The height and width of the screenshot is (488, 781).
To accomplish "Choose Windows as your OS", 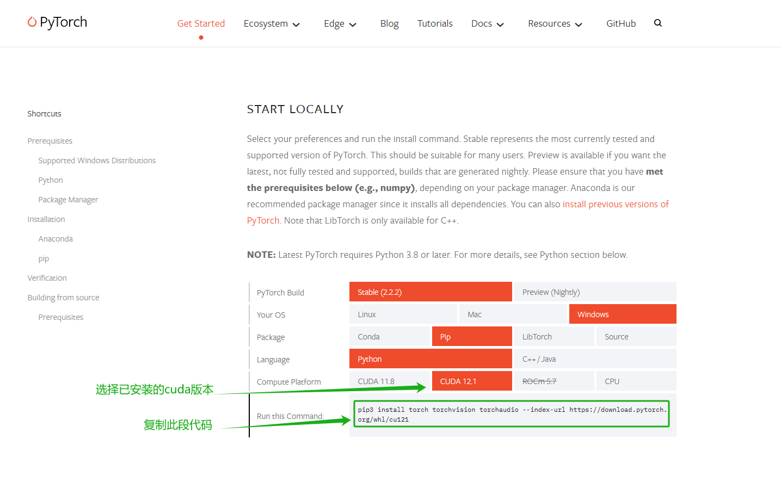I will pyautogui.click(x=623, y=314).
